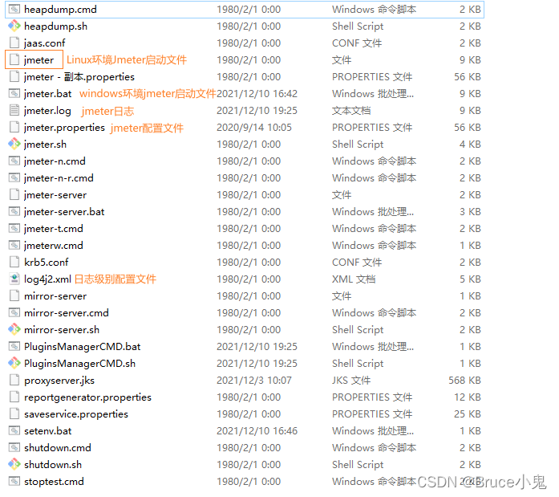The height and width of the screenshot is (497, 559).
Task: Click the 2020/9/14 10:05 modified date
Action: click(x=254, y=128)
